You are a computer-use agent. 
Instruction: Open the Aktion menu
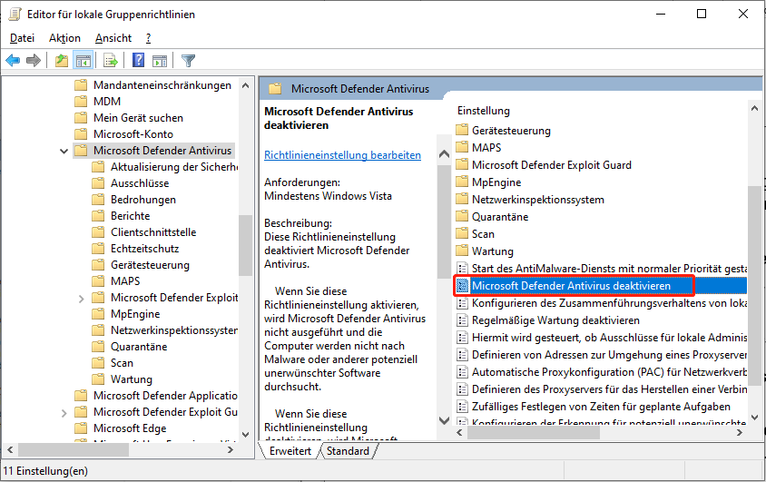tap(64, 38)
